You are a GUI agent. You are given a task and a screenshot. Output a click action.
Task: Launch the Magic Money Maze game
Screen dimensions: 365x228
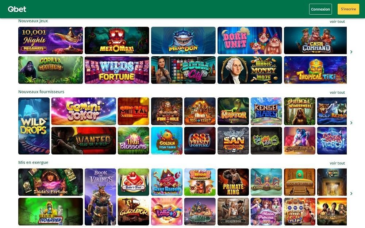(250, 70)
